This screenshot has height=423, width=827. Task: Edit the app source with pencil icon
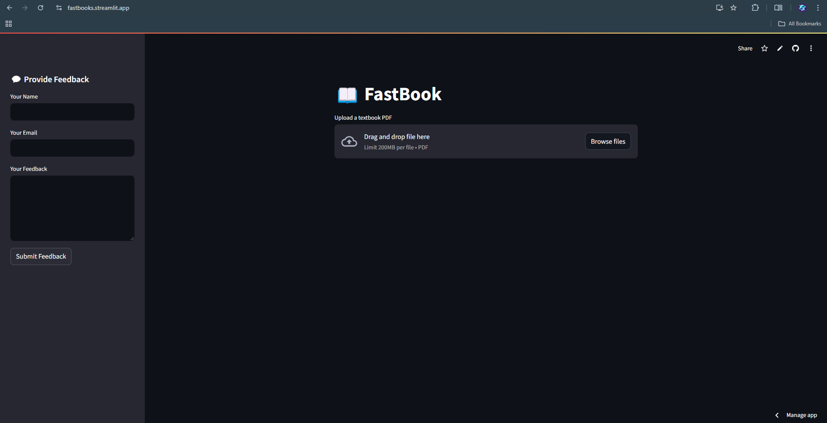pyautogui.click(x=780, y=48)
